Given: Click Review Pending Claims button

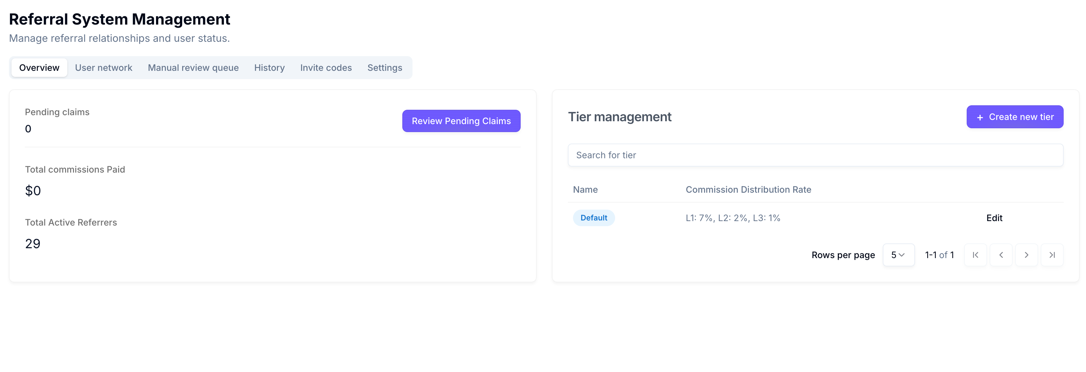Looking at the screenshot, I should point(461,121).
